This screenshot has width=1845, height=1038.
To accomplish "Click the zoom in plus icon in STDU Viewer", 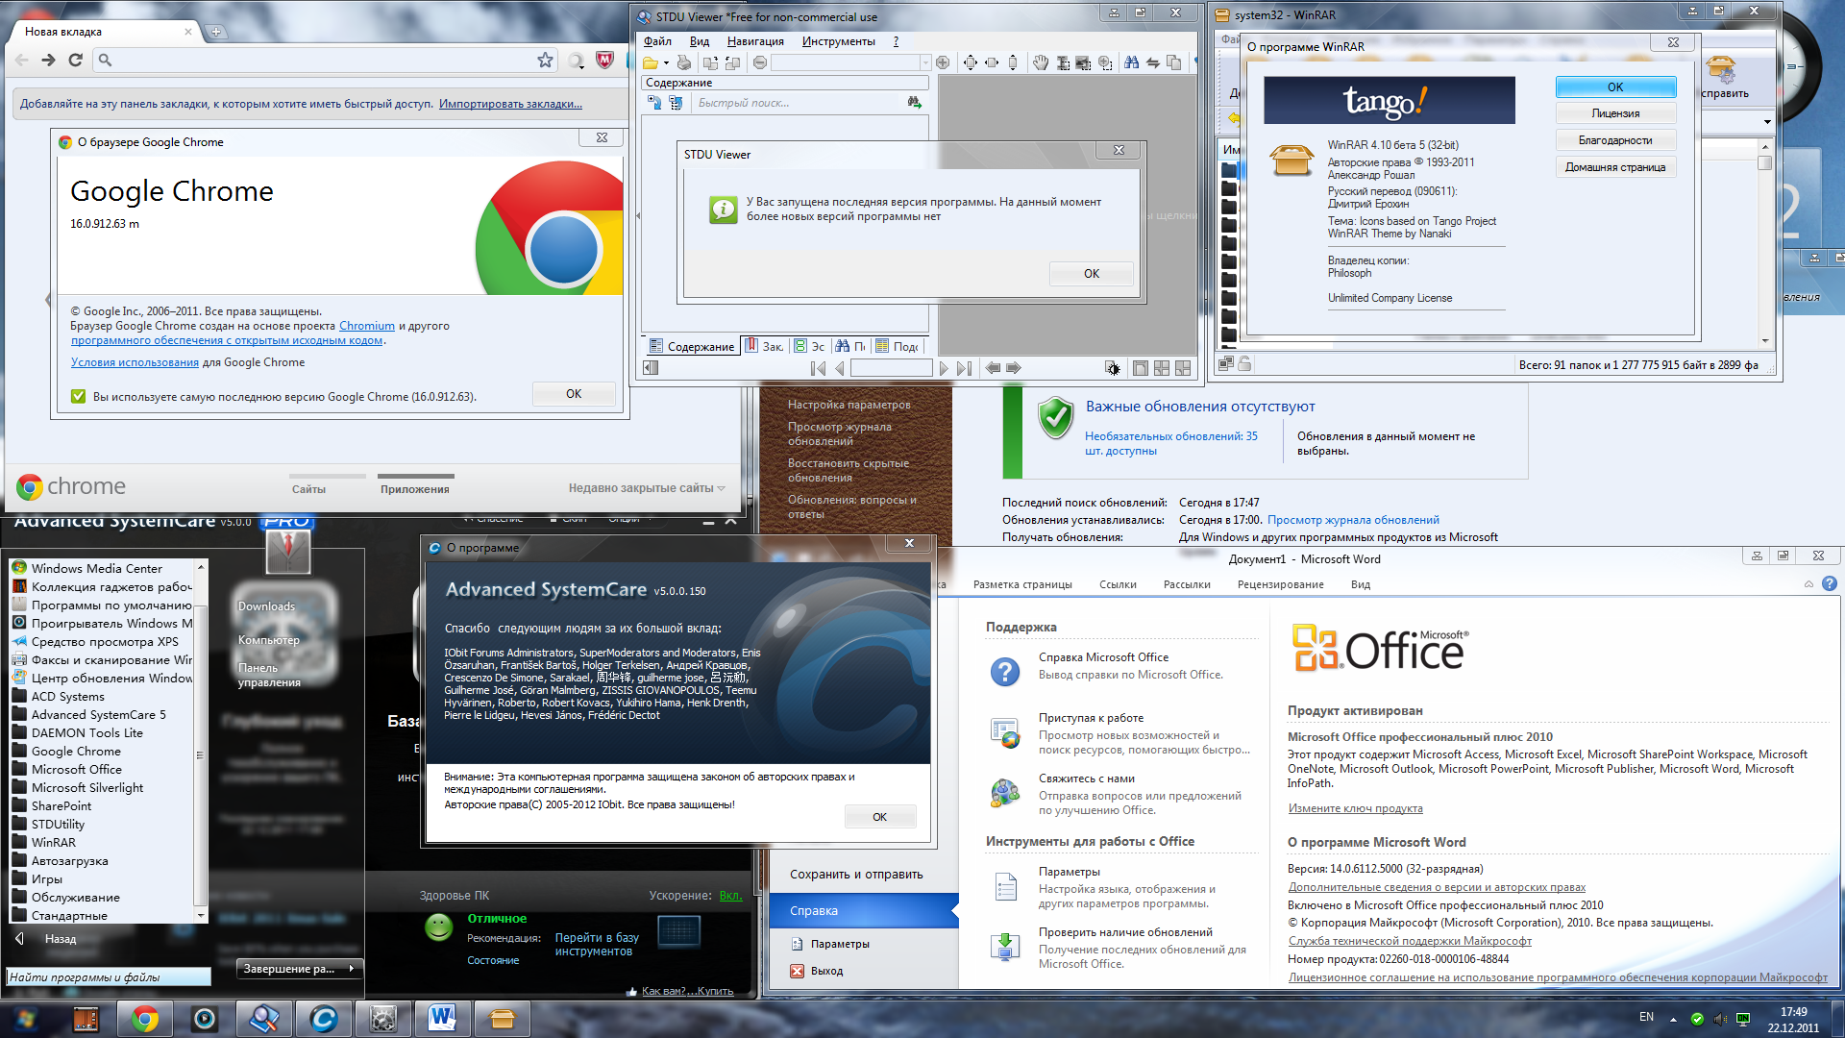I will [943, 63].
